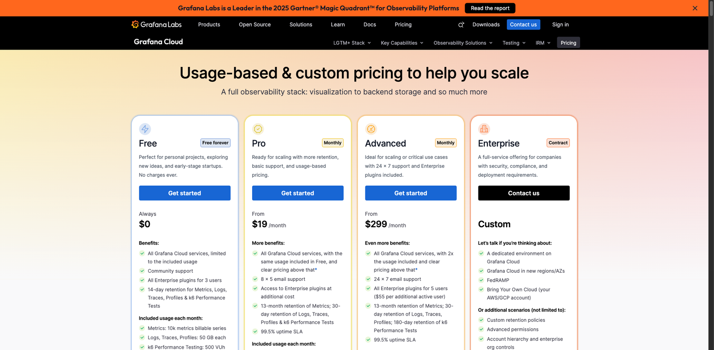Image resolution: width=714 pixels, height=350 pixels.
Task: Click the lightning bolt icon on Free card
Action: pyautogui.click(x=145, y=129)
